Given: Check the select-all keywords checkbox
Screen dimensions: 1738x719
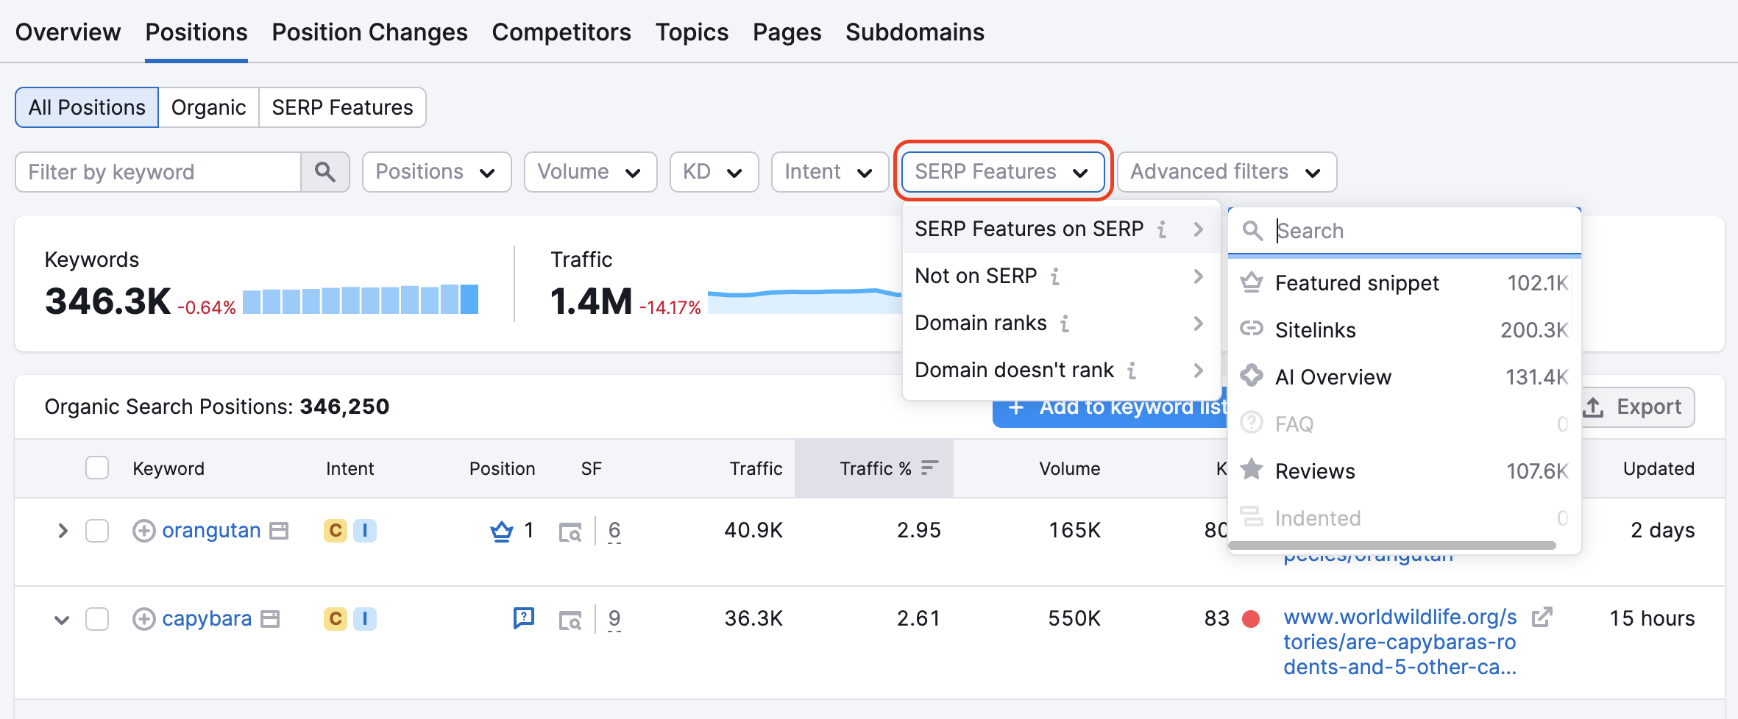Looking at the screenshot, I should [x=96, y=468].
